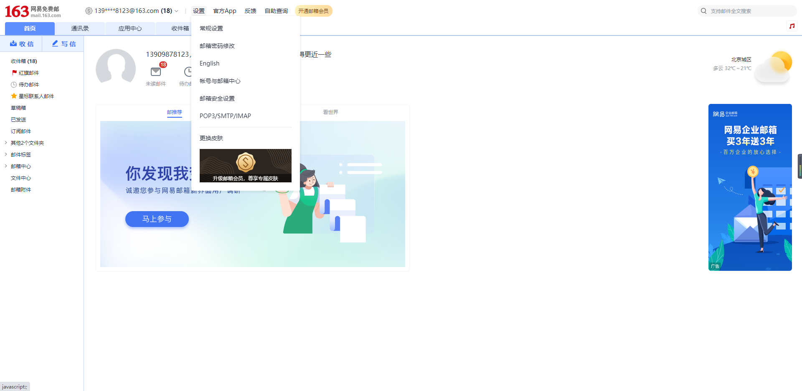Select POP3/SMTP/IMAP menu entry
802x391 pixels.
click(x=225, y=116)
